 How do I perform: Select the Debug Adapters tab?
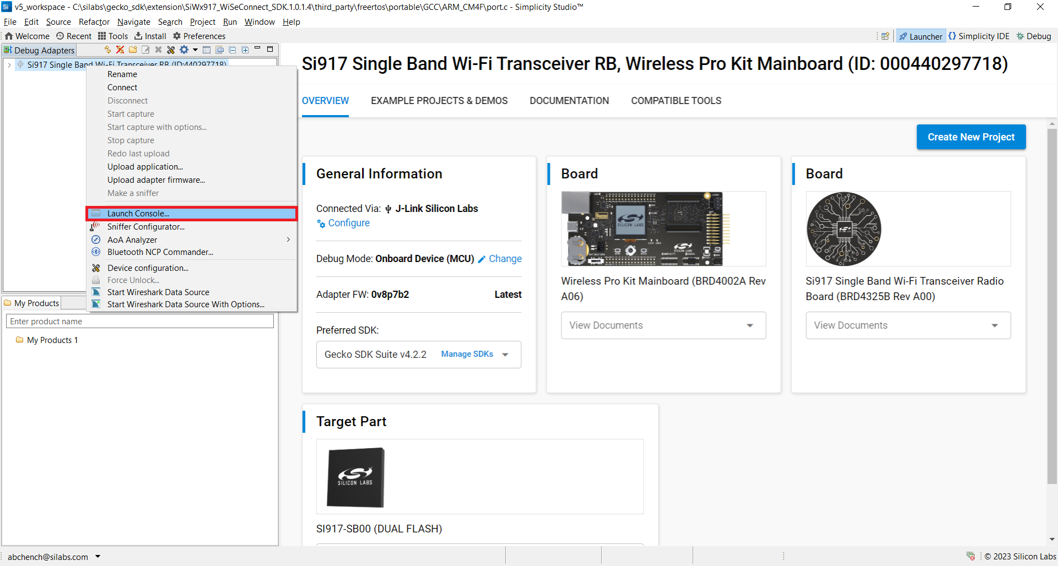click(39, 50)
